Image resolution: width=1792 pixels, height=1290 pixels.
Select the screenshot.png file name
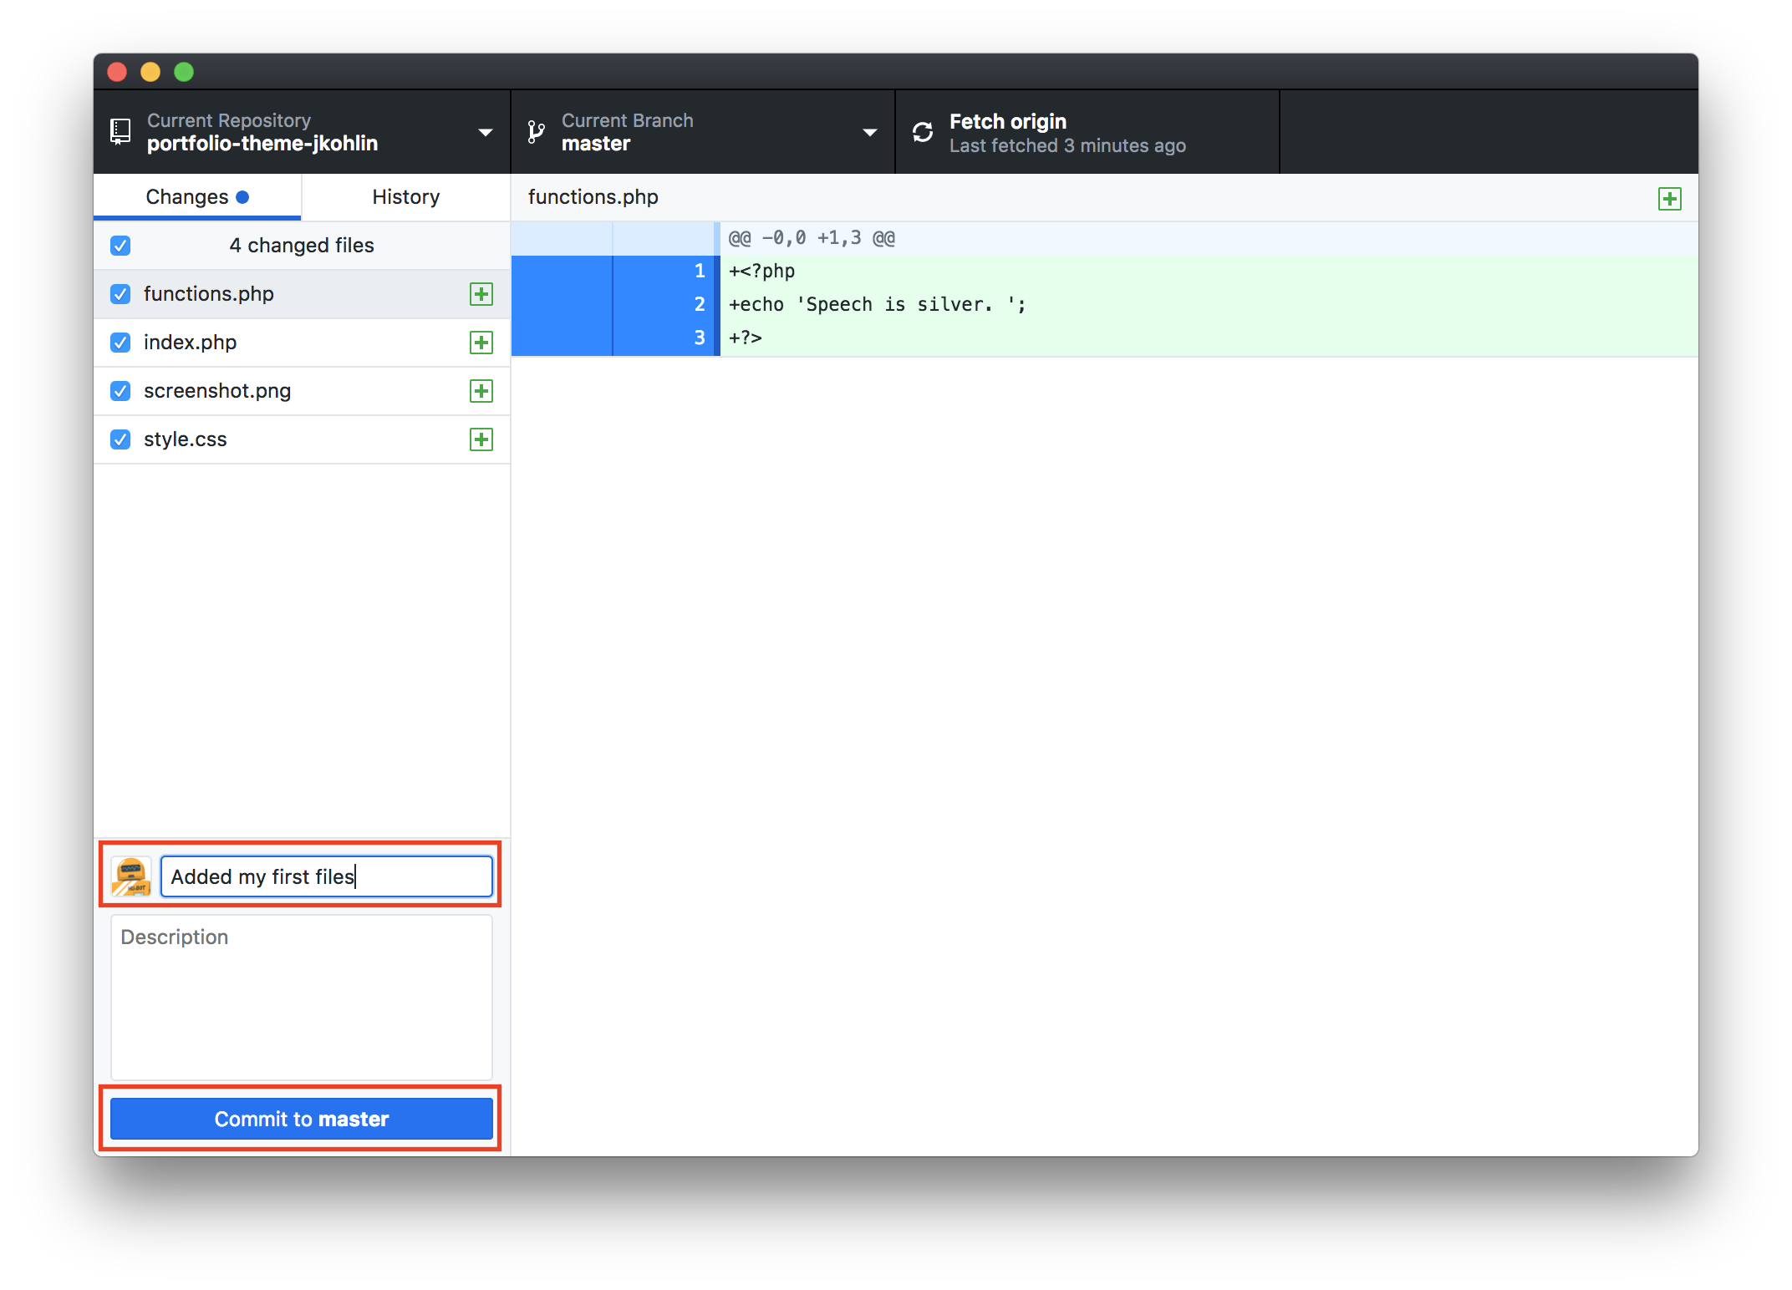pos(217,391)
